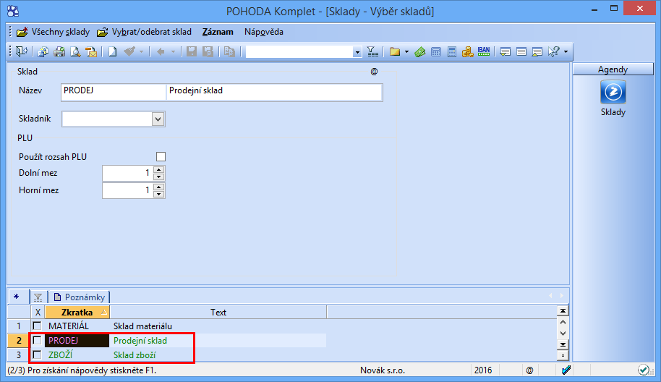The image size is (661, 382).
Task: Expand arrow next to the folder icon
Action: coord(406,52)
